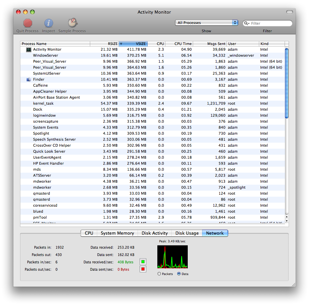Screen dimensions: 309x305
Task: Click the 366.92 MB VSIZE cell
Action: (x=137, y=62)
